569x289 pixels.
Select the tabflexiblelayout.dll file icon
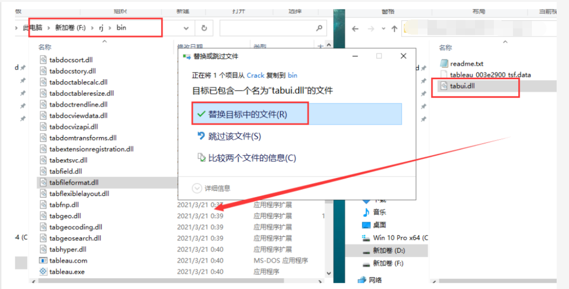point(43,194)
